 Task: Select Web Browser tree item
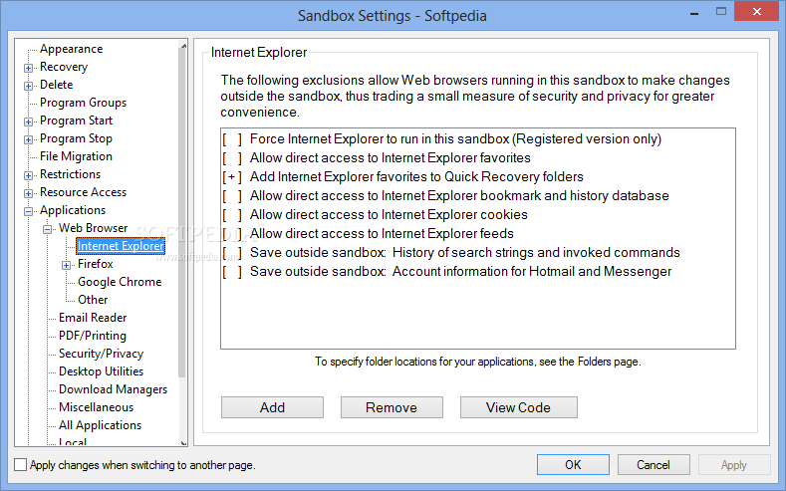tap(94, 228)
